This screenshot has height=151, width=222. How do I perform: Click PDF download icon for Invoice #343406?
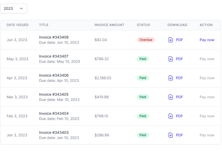(171, 78)
